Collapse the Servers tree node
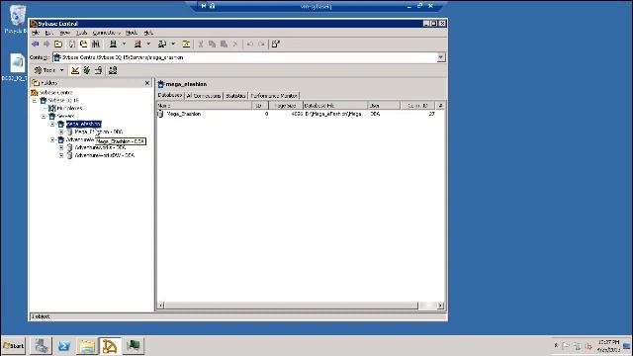 [44, 116]
